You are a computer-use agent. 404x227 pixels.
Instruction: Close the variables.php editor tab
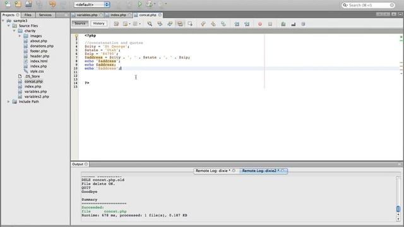101,15
